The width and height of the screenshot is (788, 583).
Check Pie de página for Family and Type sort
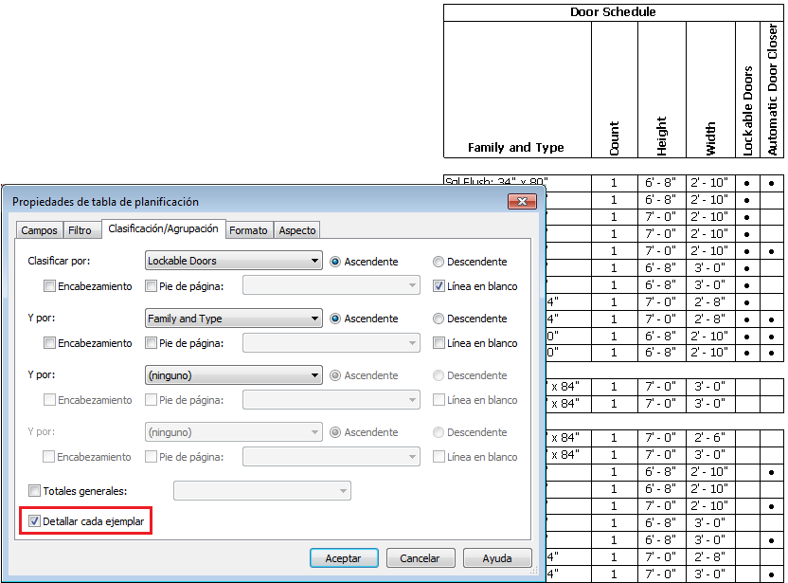(x=151, y=343)
